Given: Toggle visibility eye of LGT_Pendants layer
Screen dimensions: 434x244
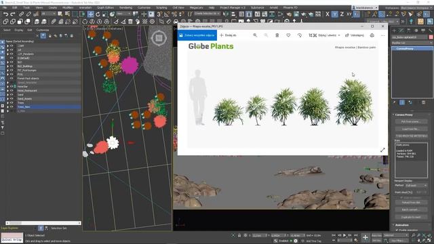Looking at the screenshot, I should click(x=12, y=54).
